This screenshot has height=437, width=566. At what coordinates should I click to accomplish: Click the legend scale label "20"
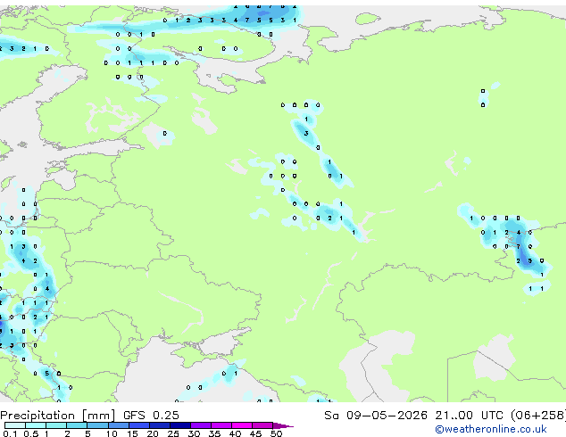click(x=153, y=433)
